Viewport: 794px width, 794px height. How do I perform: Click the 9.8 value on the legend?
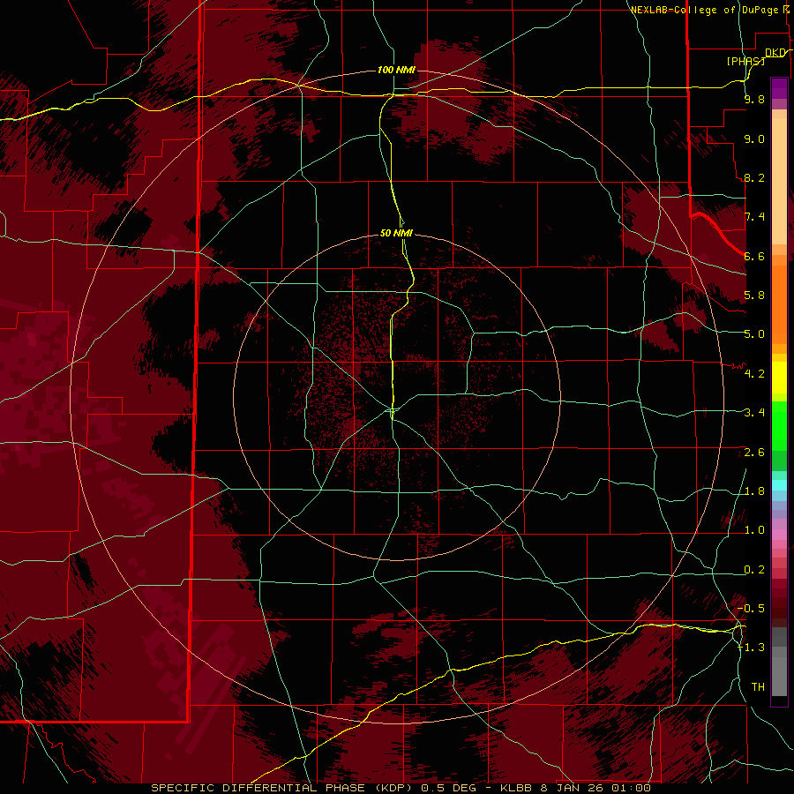tap(754, 99)
